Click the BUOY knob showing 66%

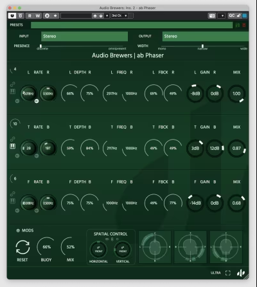[x=46, y=247]
